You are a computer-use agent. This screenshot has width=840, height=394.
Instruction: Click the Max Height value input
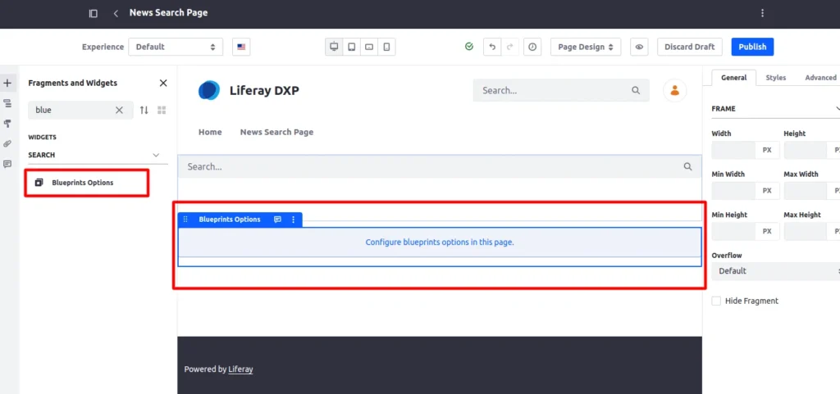click(x=806, y=232)
